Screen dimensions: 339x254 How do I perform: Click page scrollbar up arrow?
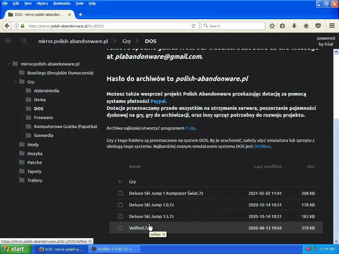[336, 52]
